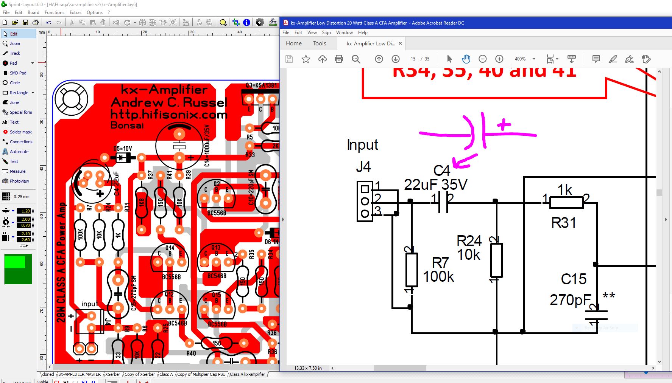Select the Circle tool
Viewport: 672px width, 383px height.
[x=19, y=83]
